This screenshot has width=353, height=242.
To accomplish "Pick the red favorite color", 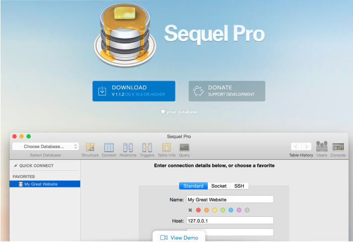I will pos(198,210).
